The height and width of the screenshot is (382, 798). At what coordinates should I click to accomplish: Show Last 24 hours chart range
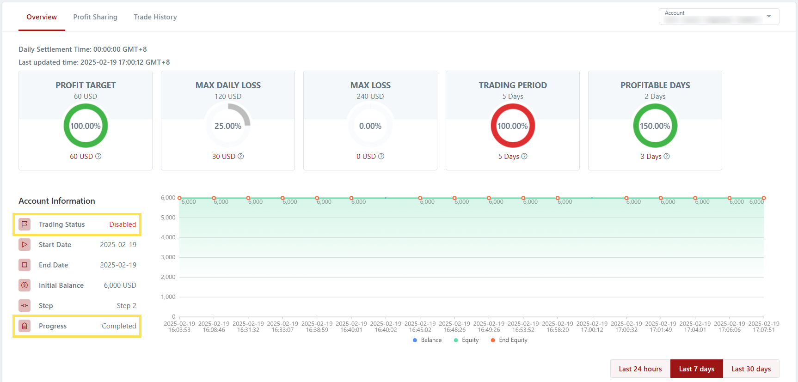640,369
